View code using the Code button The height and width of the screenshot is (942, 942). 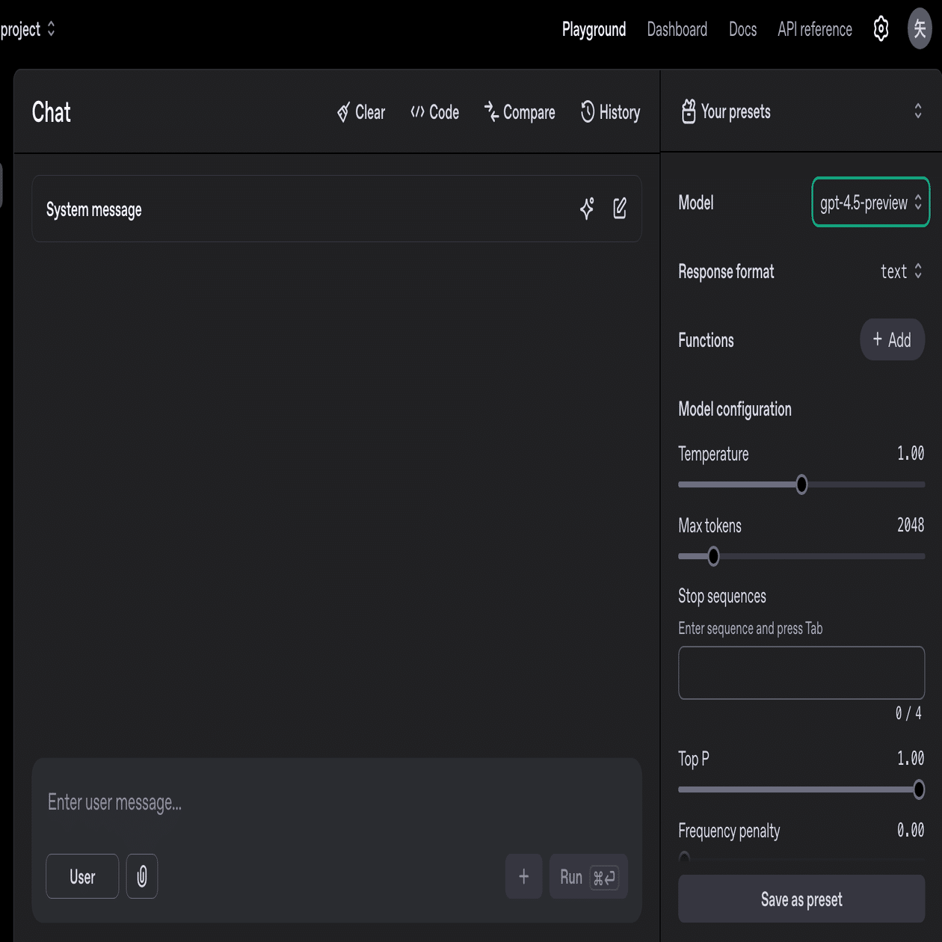point(435,112)
